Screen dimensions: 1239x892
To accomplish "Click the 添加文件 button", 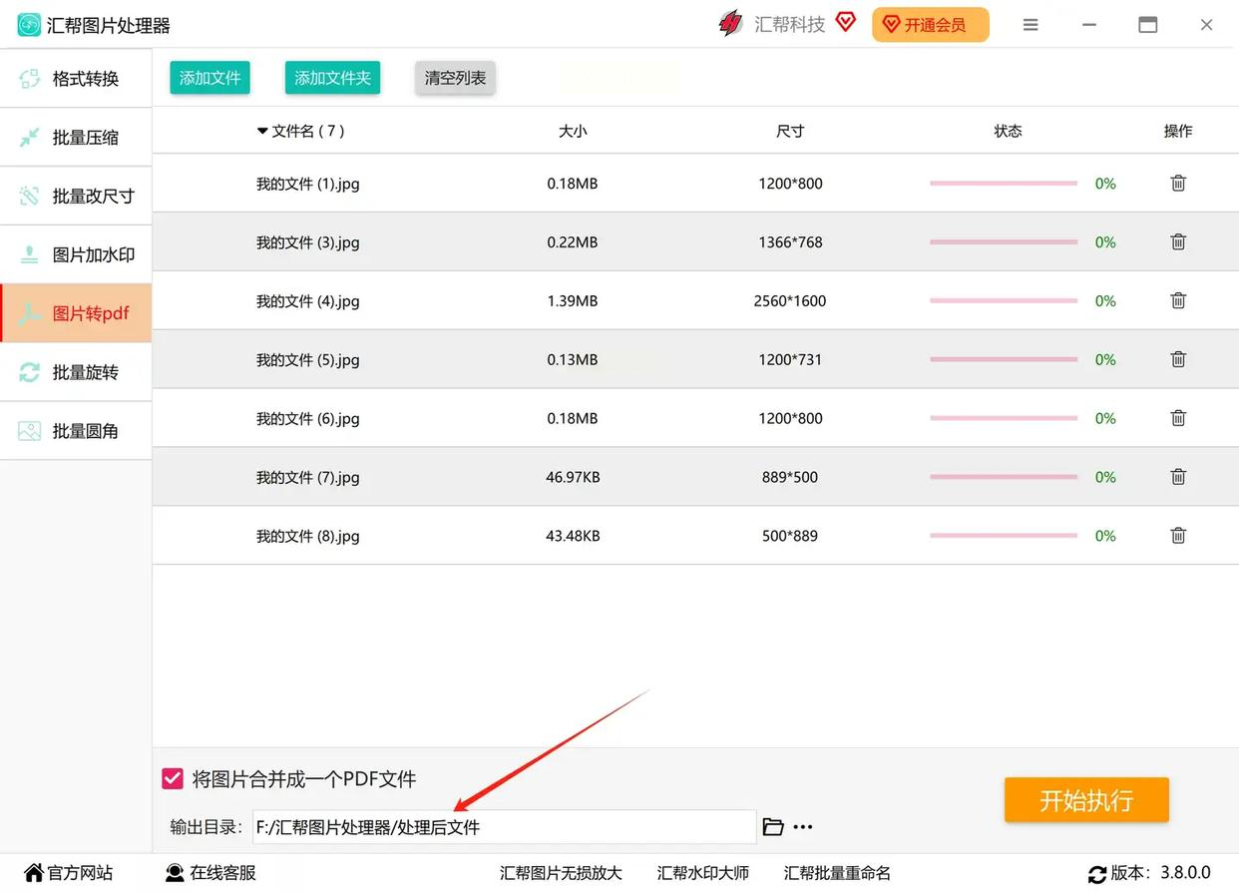I will coord(209,78).
